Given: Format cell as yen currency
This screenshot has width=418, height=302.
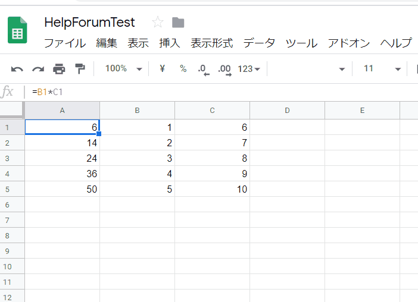Looking at the screenshot, I should pyautogui.click(x=162, y=68).
